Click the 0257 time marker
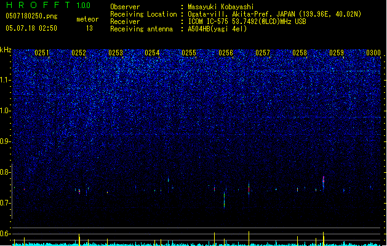Viewport: 387px width, 246px height. [263, 53]
